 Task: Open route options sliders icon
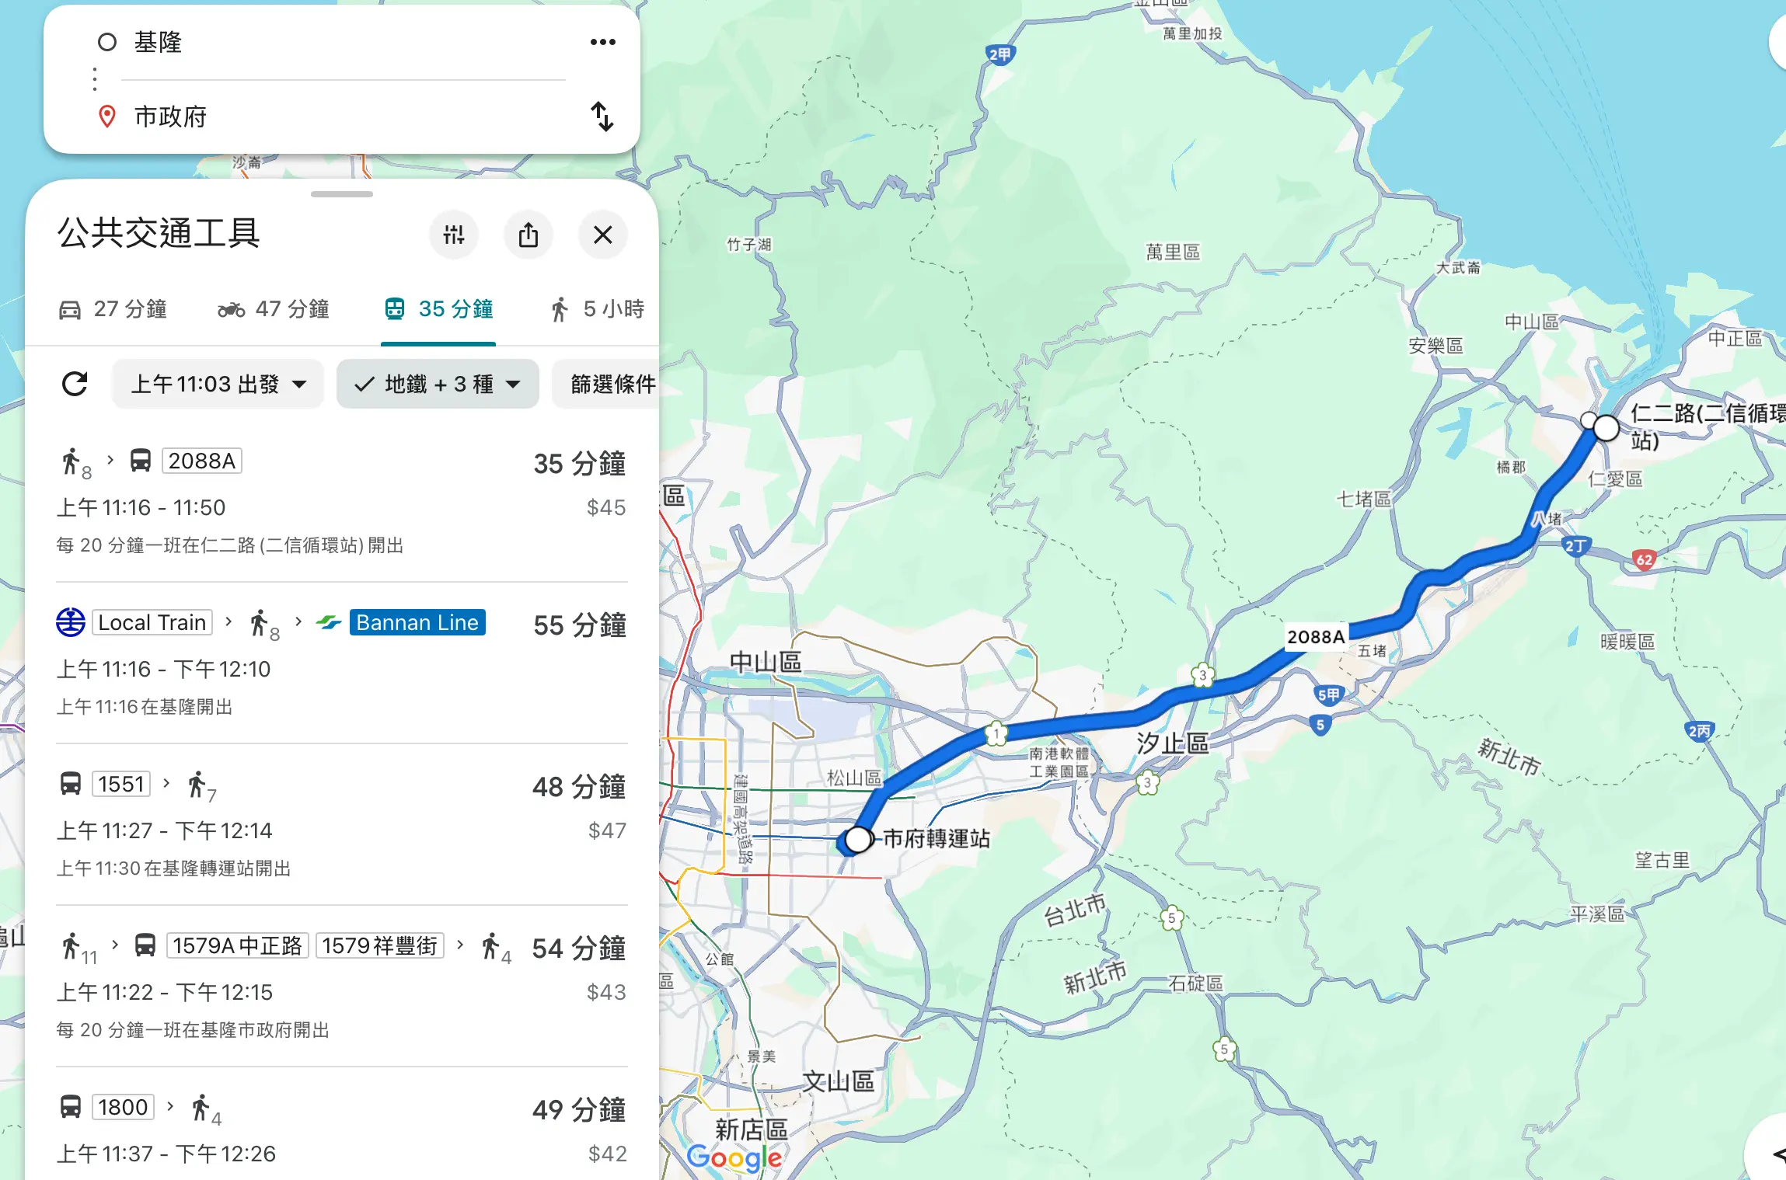[454, 234]
